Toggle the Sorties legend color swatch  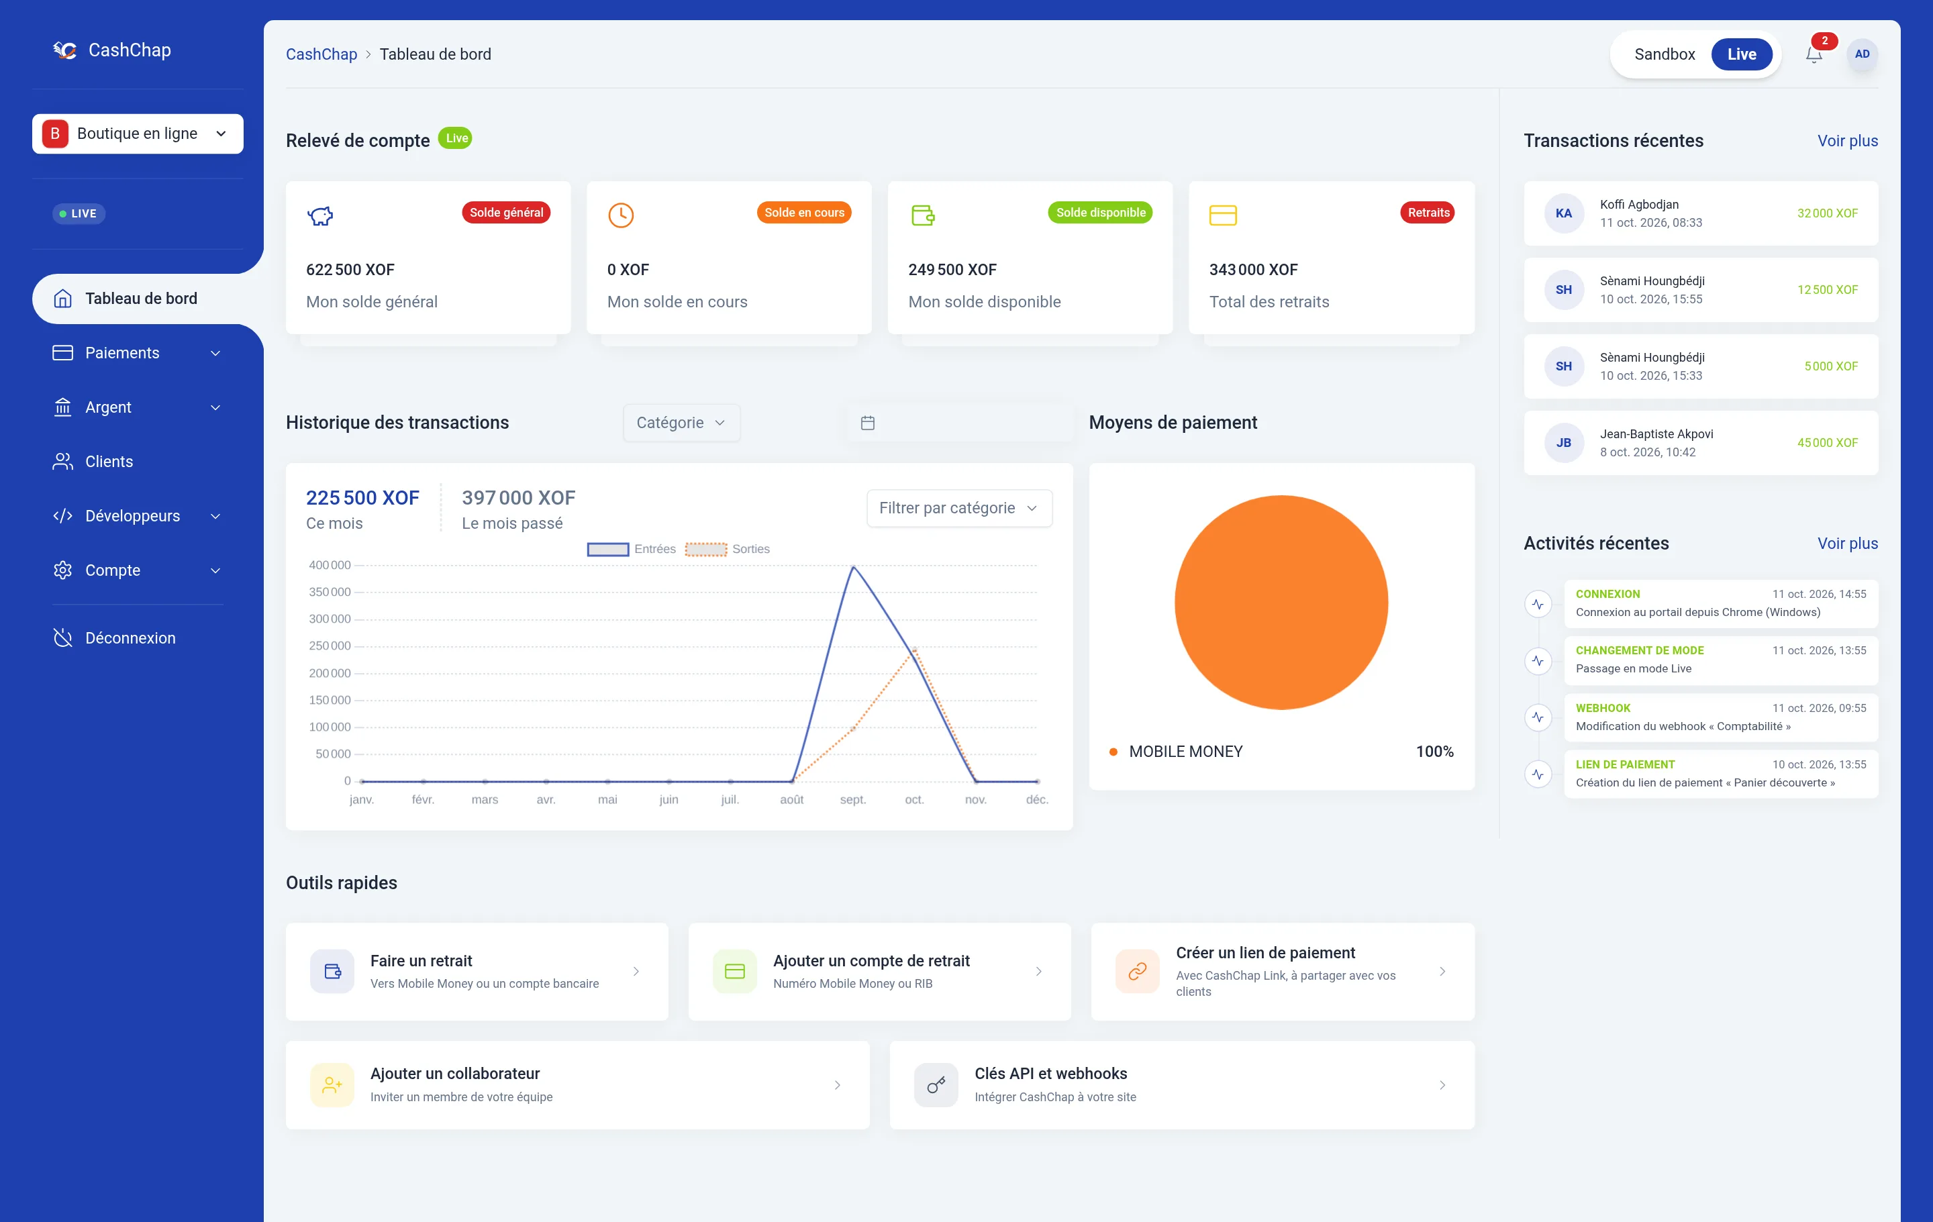click(705, 549)
